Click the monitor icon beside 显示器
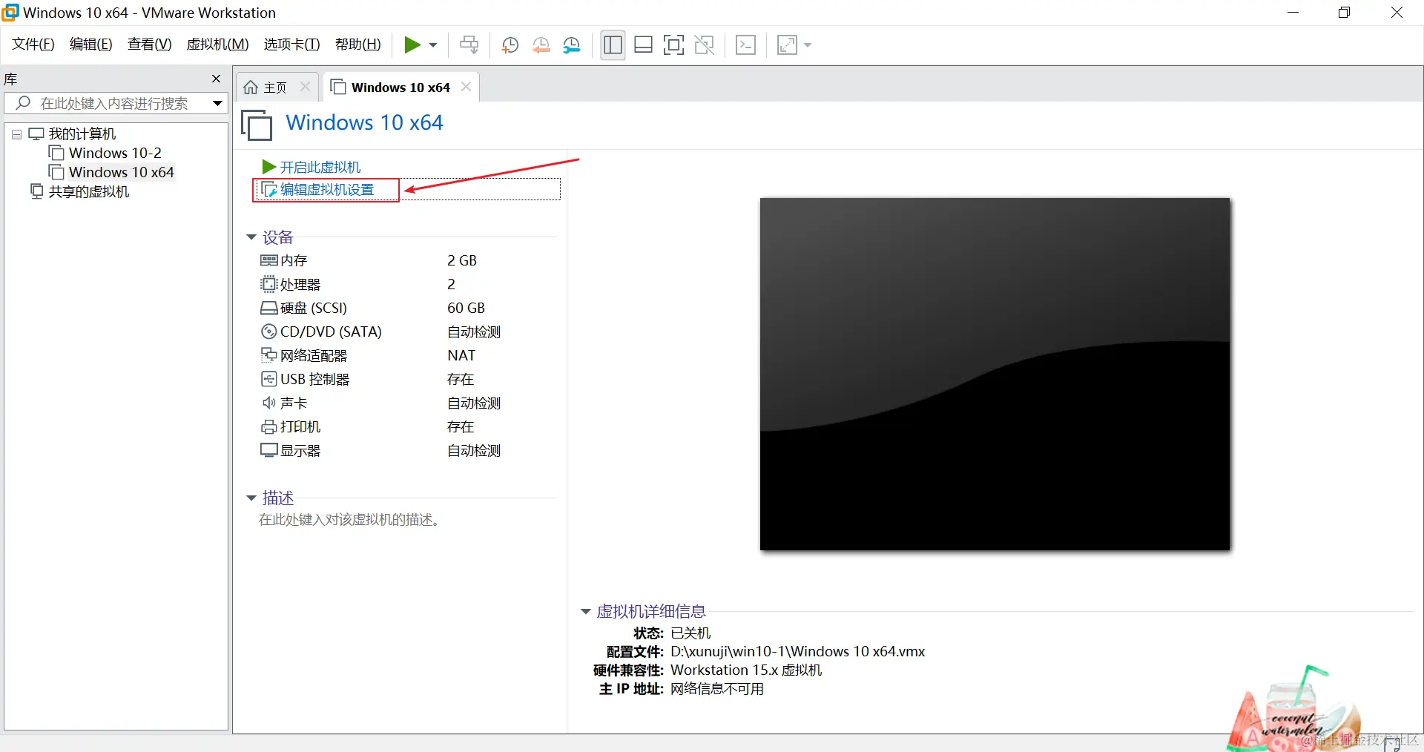The width and height of the screenshot is (1424, 752). (268, 450)
